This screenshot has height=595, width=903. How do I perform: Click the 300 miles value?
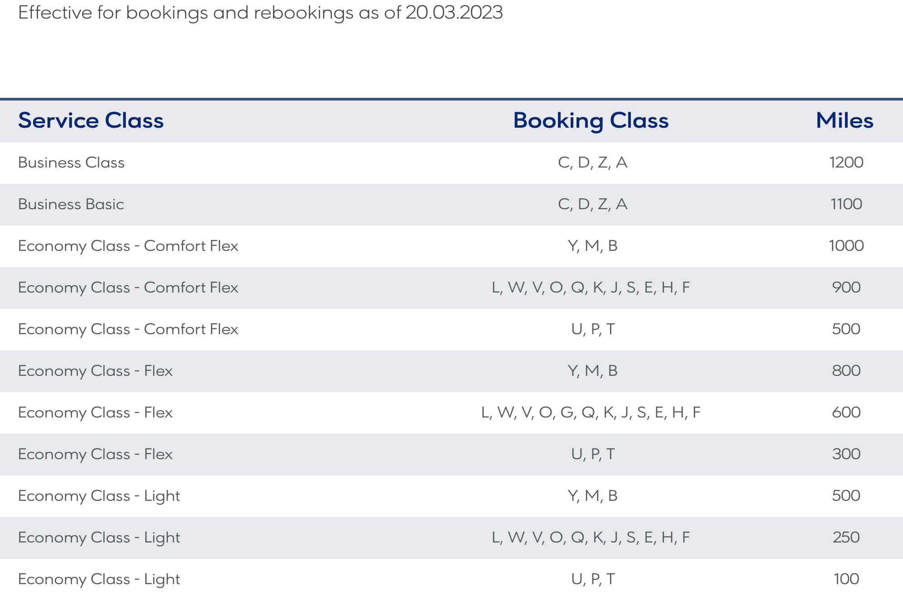pos(846,454)
